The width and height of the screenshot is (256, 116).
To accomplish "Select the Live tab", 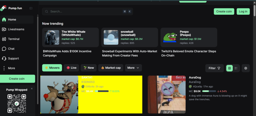I will (x=71, y=68).
